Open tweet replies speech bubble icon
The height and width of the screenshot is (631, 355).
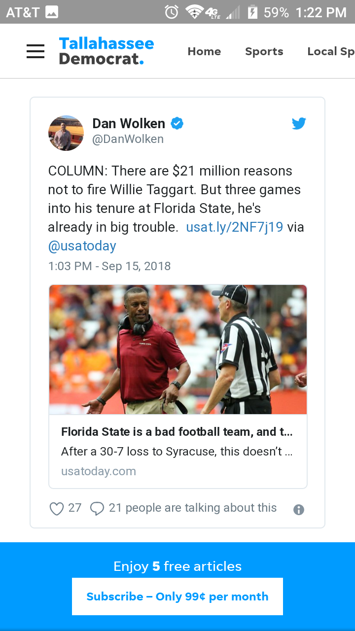[97, 508]
